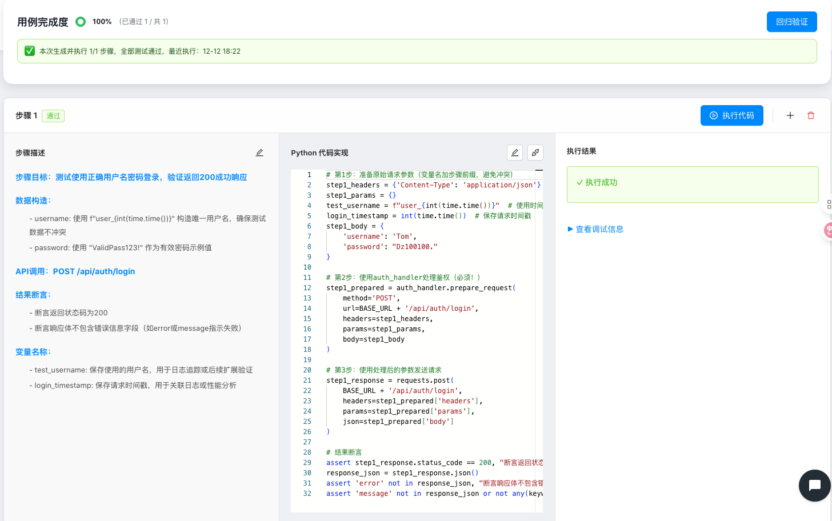Delete step 1 with red trash icon
This screenshot has height=521, width=832.
coord(810,115)
